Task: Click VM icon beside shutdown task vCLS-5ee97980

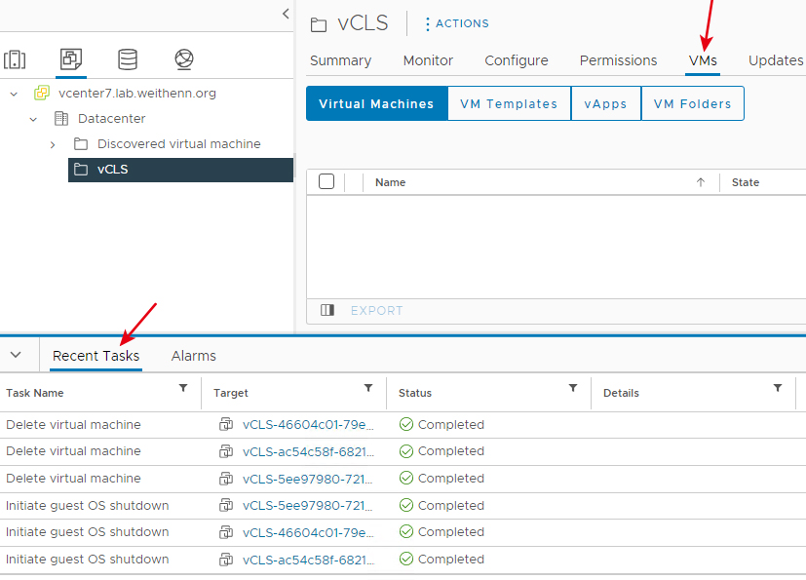Action: [x=226, y=505]
